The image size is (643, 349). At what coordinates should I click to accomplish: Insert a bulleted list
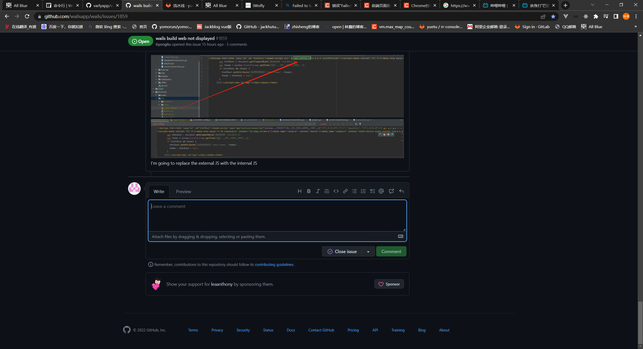354,191
